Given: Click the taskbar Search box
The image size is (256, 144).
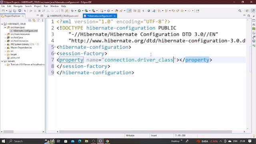Looking at the screenshot, I should (x=26, y=141).
